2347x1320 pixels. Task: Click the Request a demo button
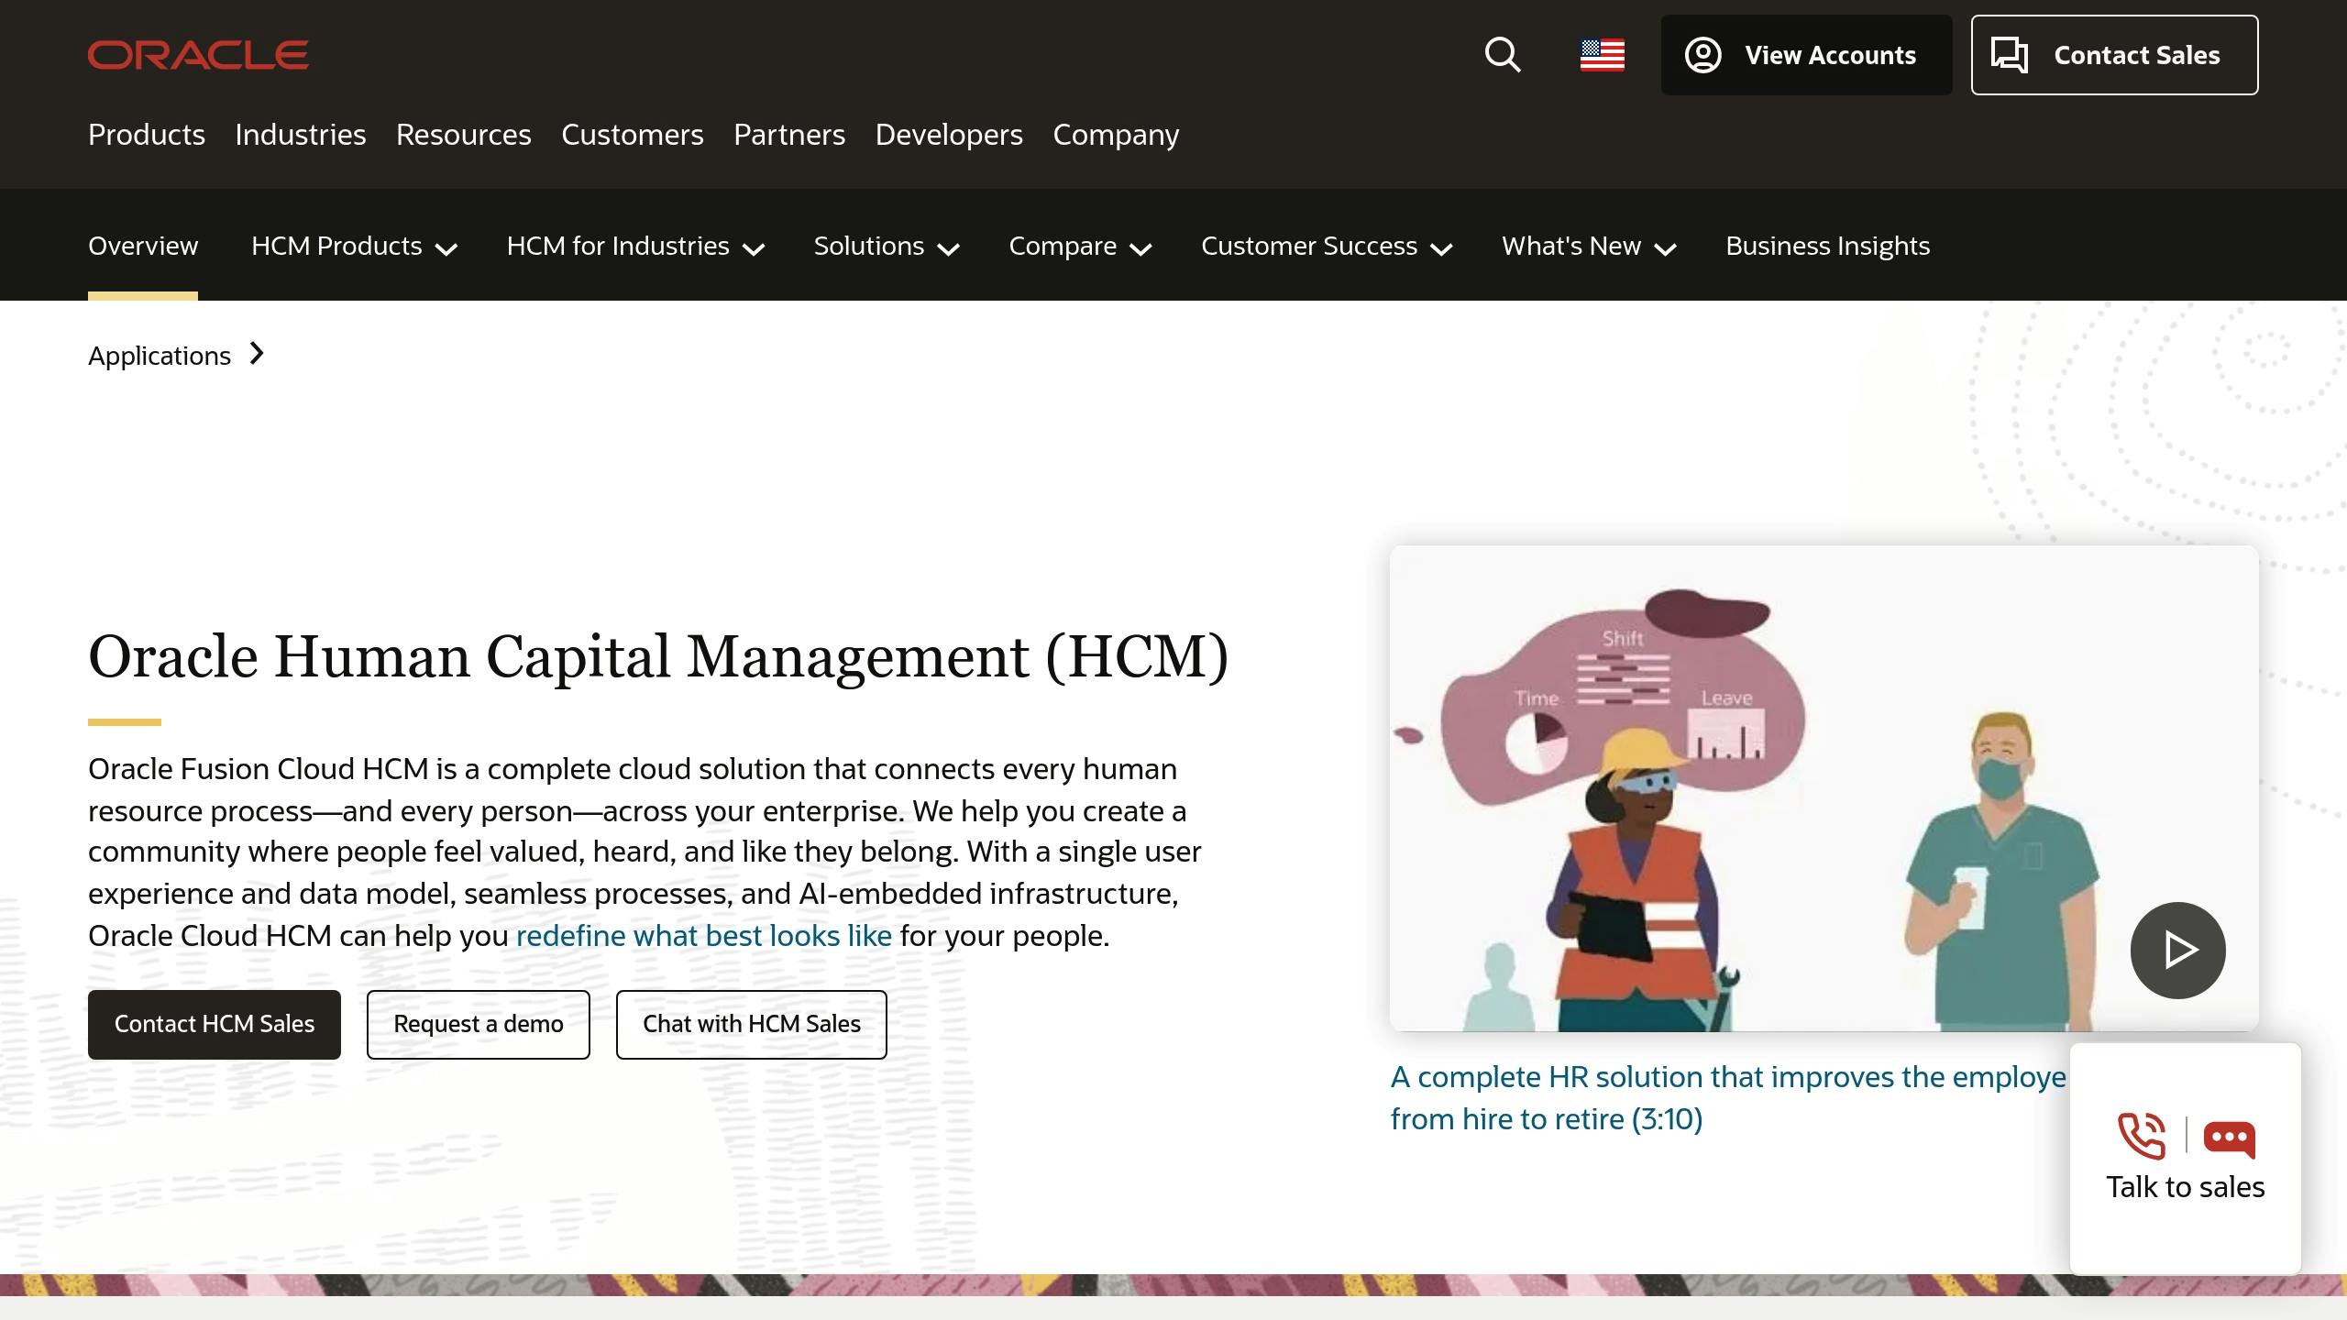point(478,1024)
